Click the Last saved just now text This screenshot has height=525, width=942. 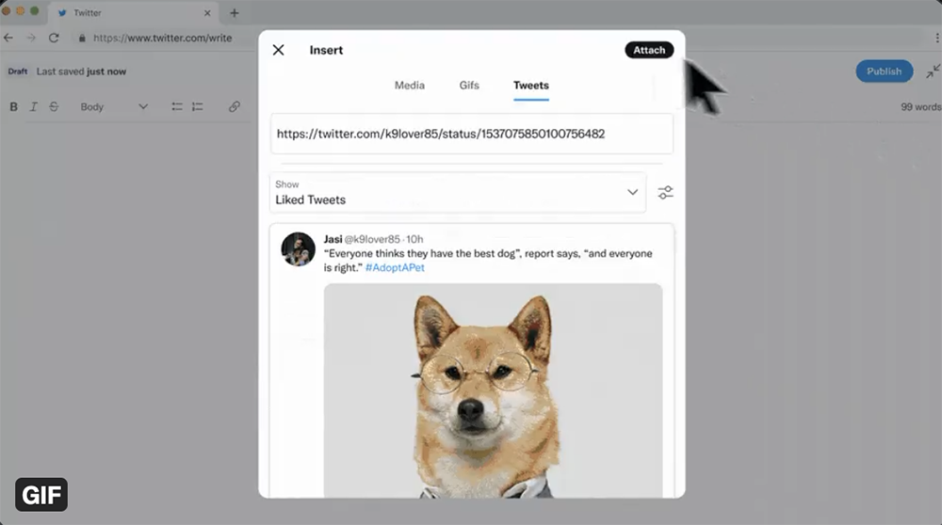tap(81, 72)
